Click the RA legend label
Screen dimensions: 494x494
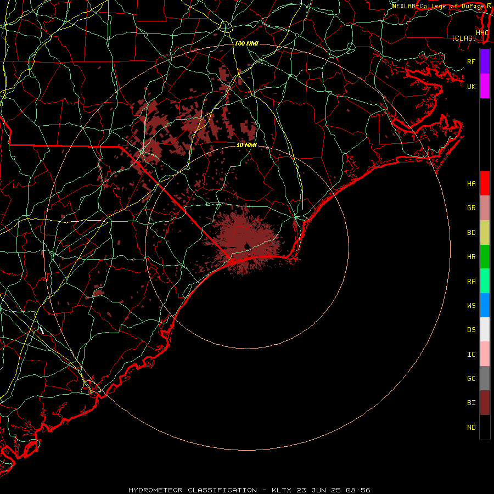(471, 282)
